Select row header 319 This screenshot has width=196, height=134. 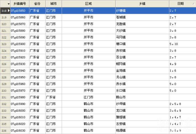point(5,17)
